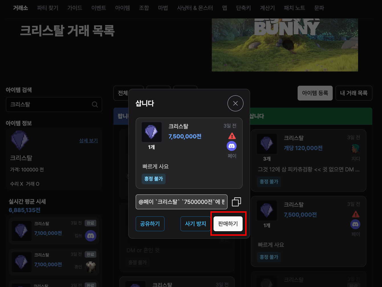
Task: Close the 삽니다 dialog with the X button
Action: point(235,103)
